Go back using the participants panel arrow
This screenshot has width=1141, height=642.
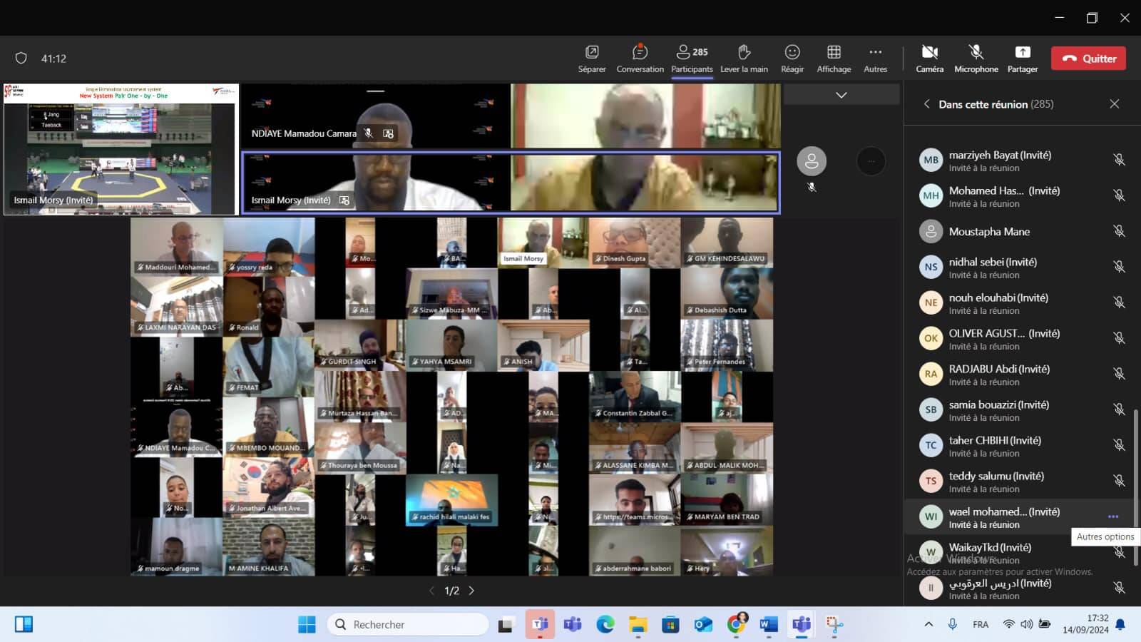click(x=926, y=104)
